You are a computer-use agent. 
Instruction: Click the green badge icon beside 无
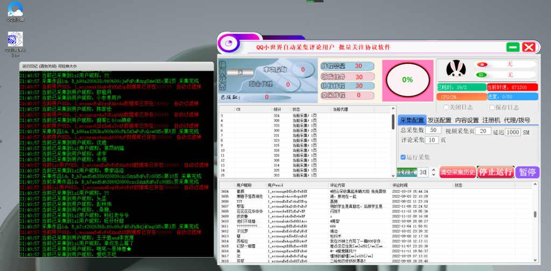point(483,75)
